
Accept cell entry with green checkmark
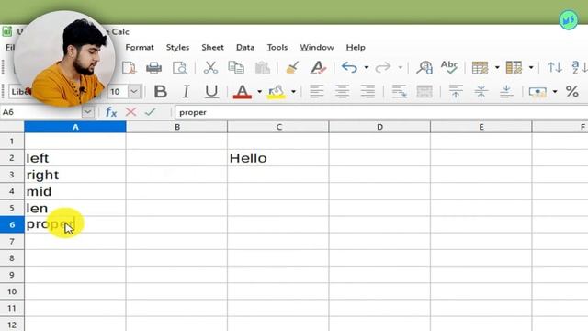click(x=151, y=112)
